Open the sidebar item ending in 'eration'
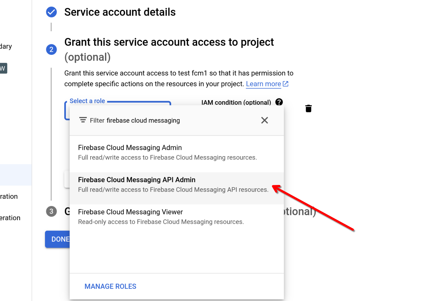This screenshot has height=301, width=441. coord(10,218)
